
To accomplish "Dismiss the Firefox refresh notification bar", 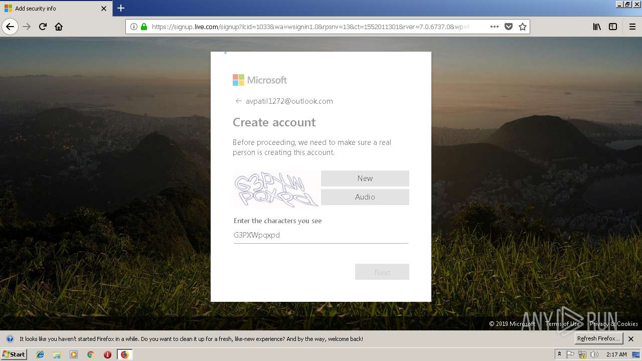I will [631, 339].
